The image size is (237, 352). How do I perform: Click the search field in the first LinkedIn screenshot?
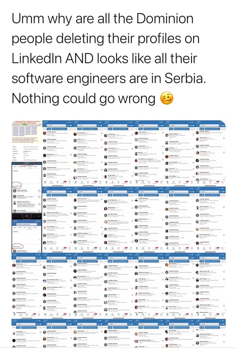point(56,125)
